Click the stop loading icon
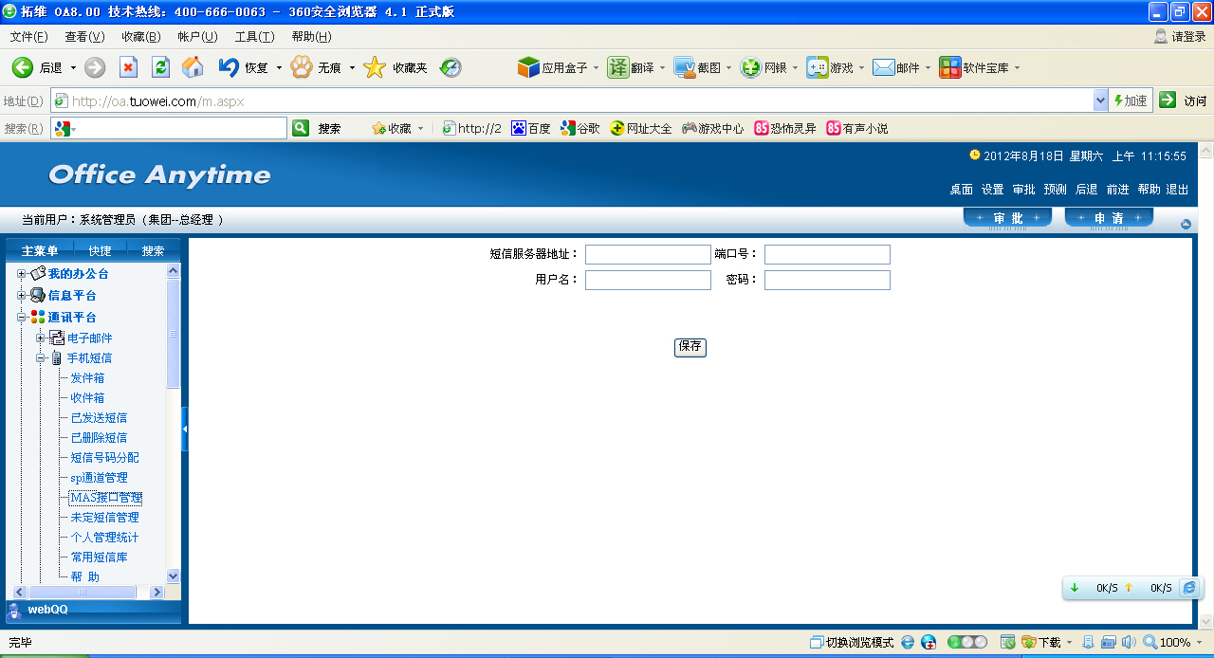This screenshot has height=658, width=1214. (x=128, y=67)
